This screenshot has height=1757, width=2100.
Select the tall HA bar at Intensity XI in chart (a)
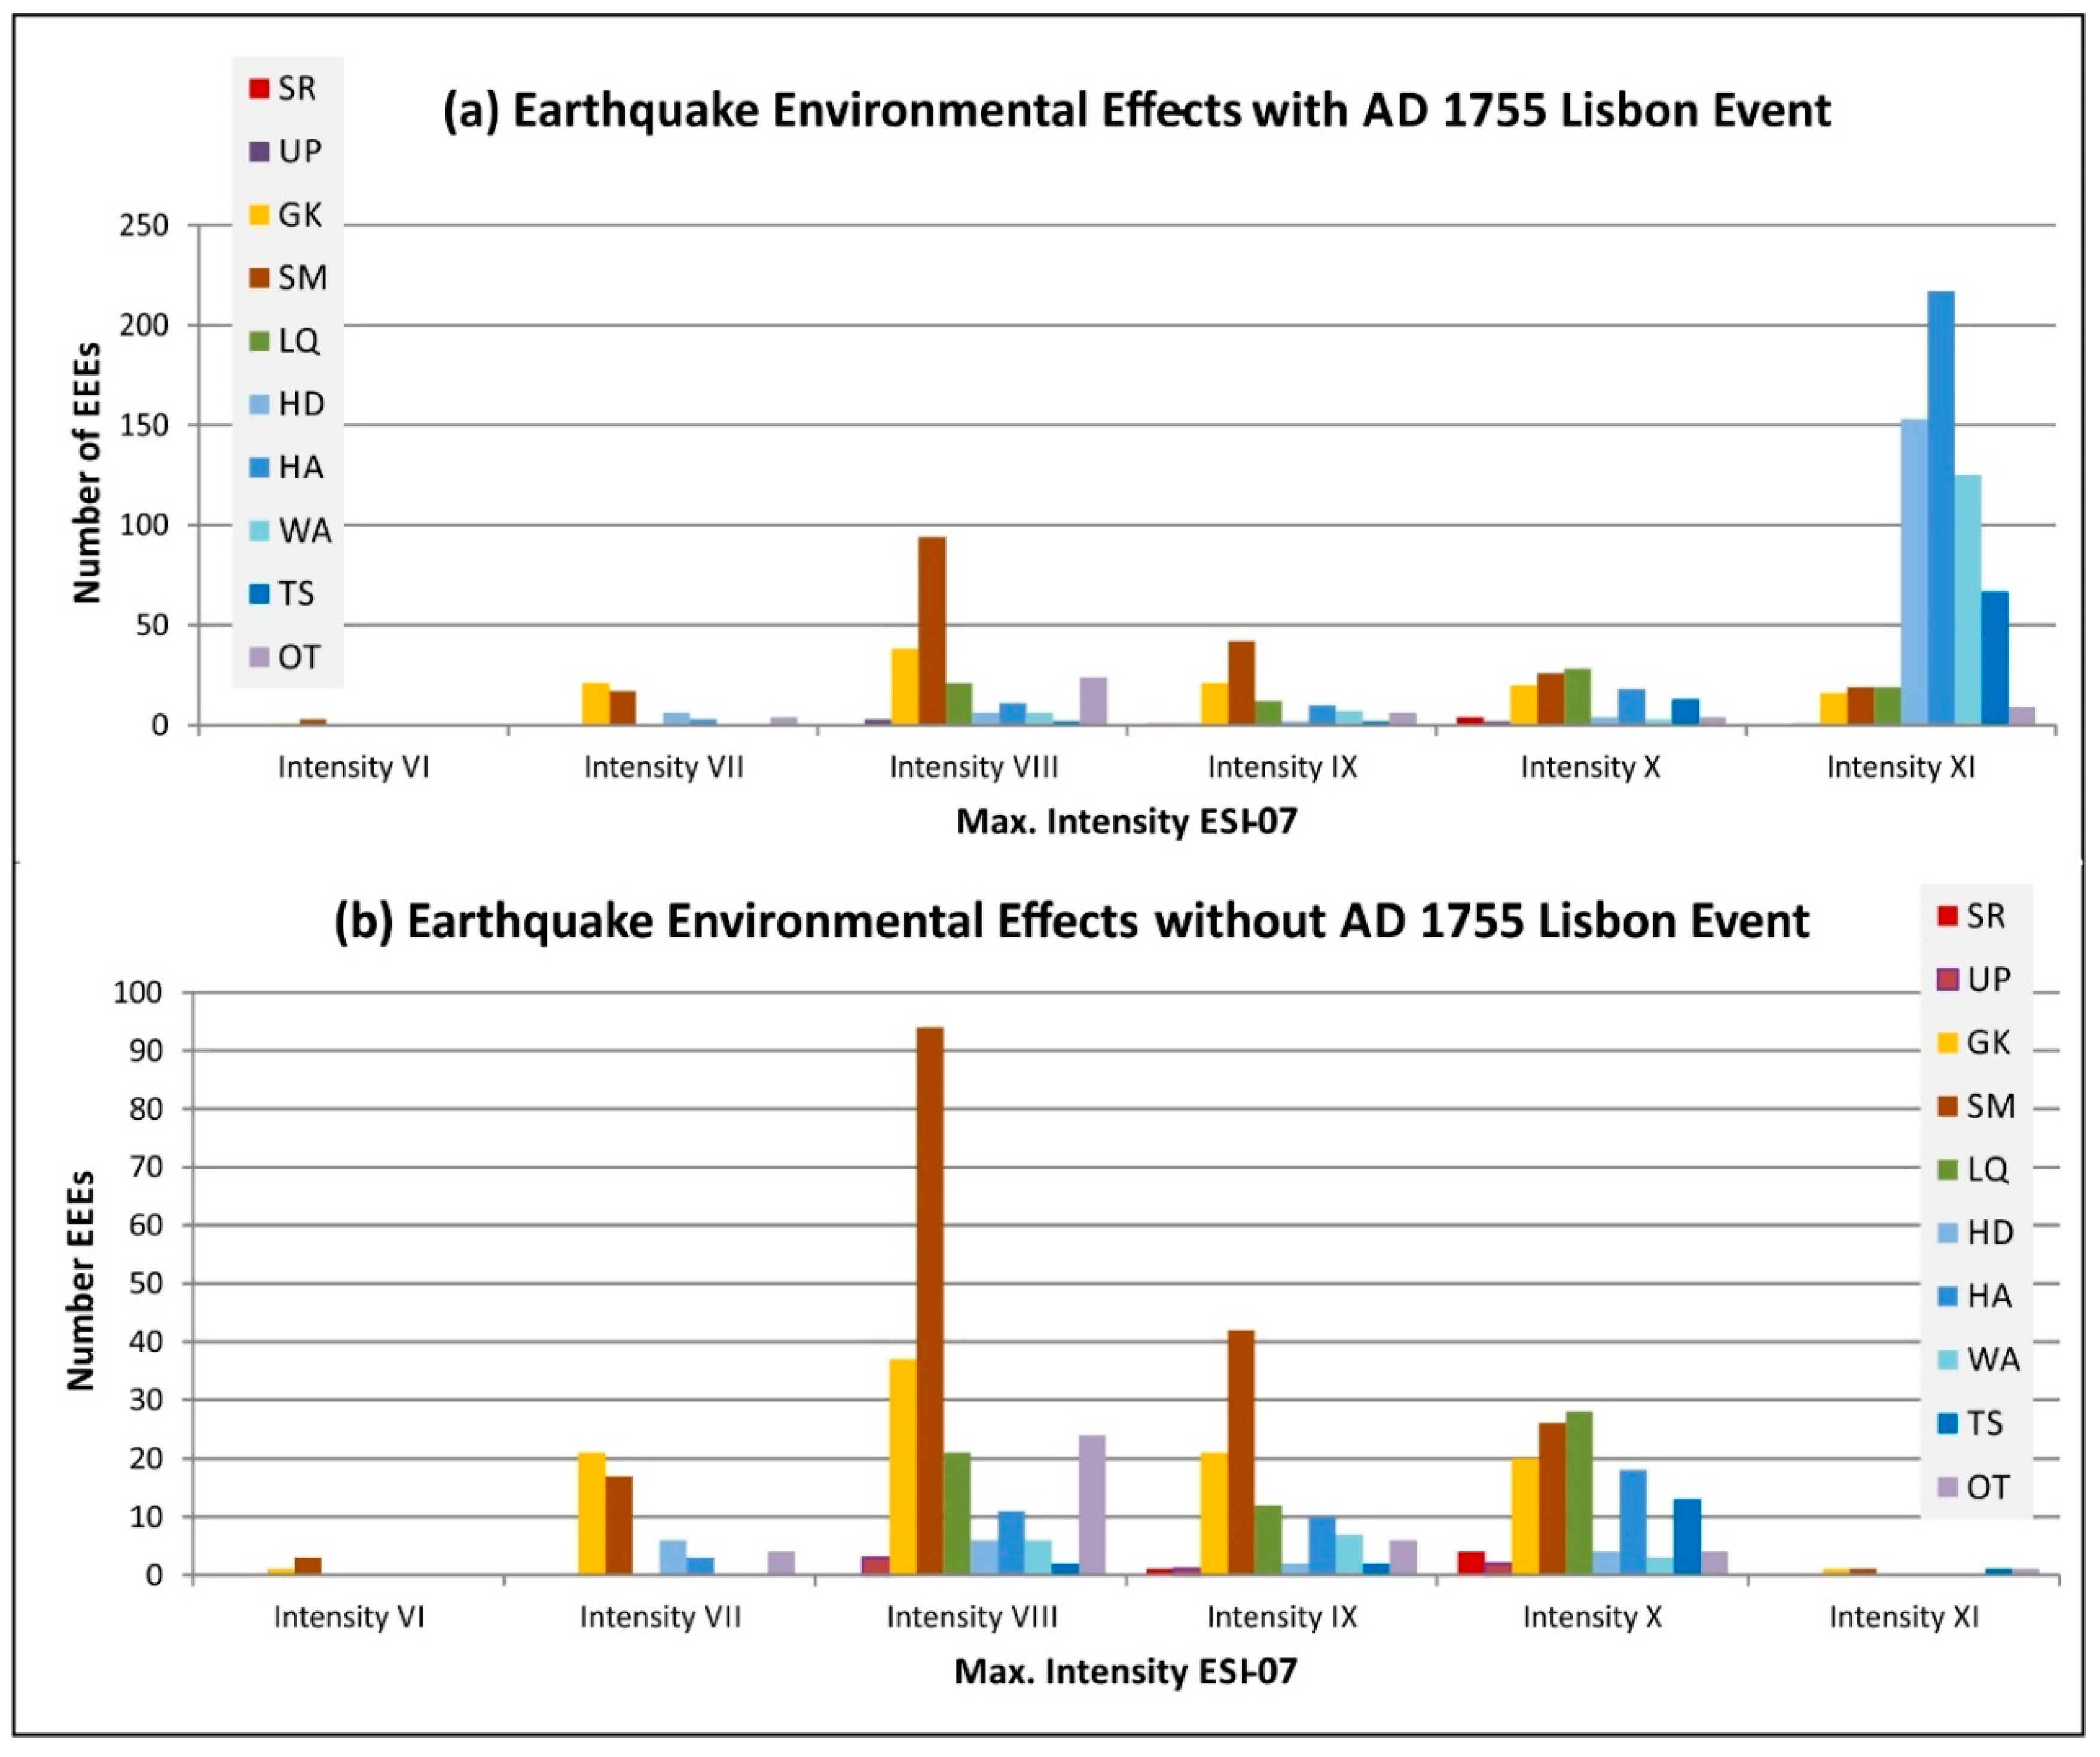coord(1940,508)
